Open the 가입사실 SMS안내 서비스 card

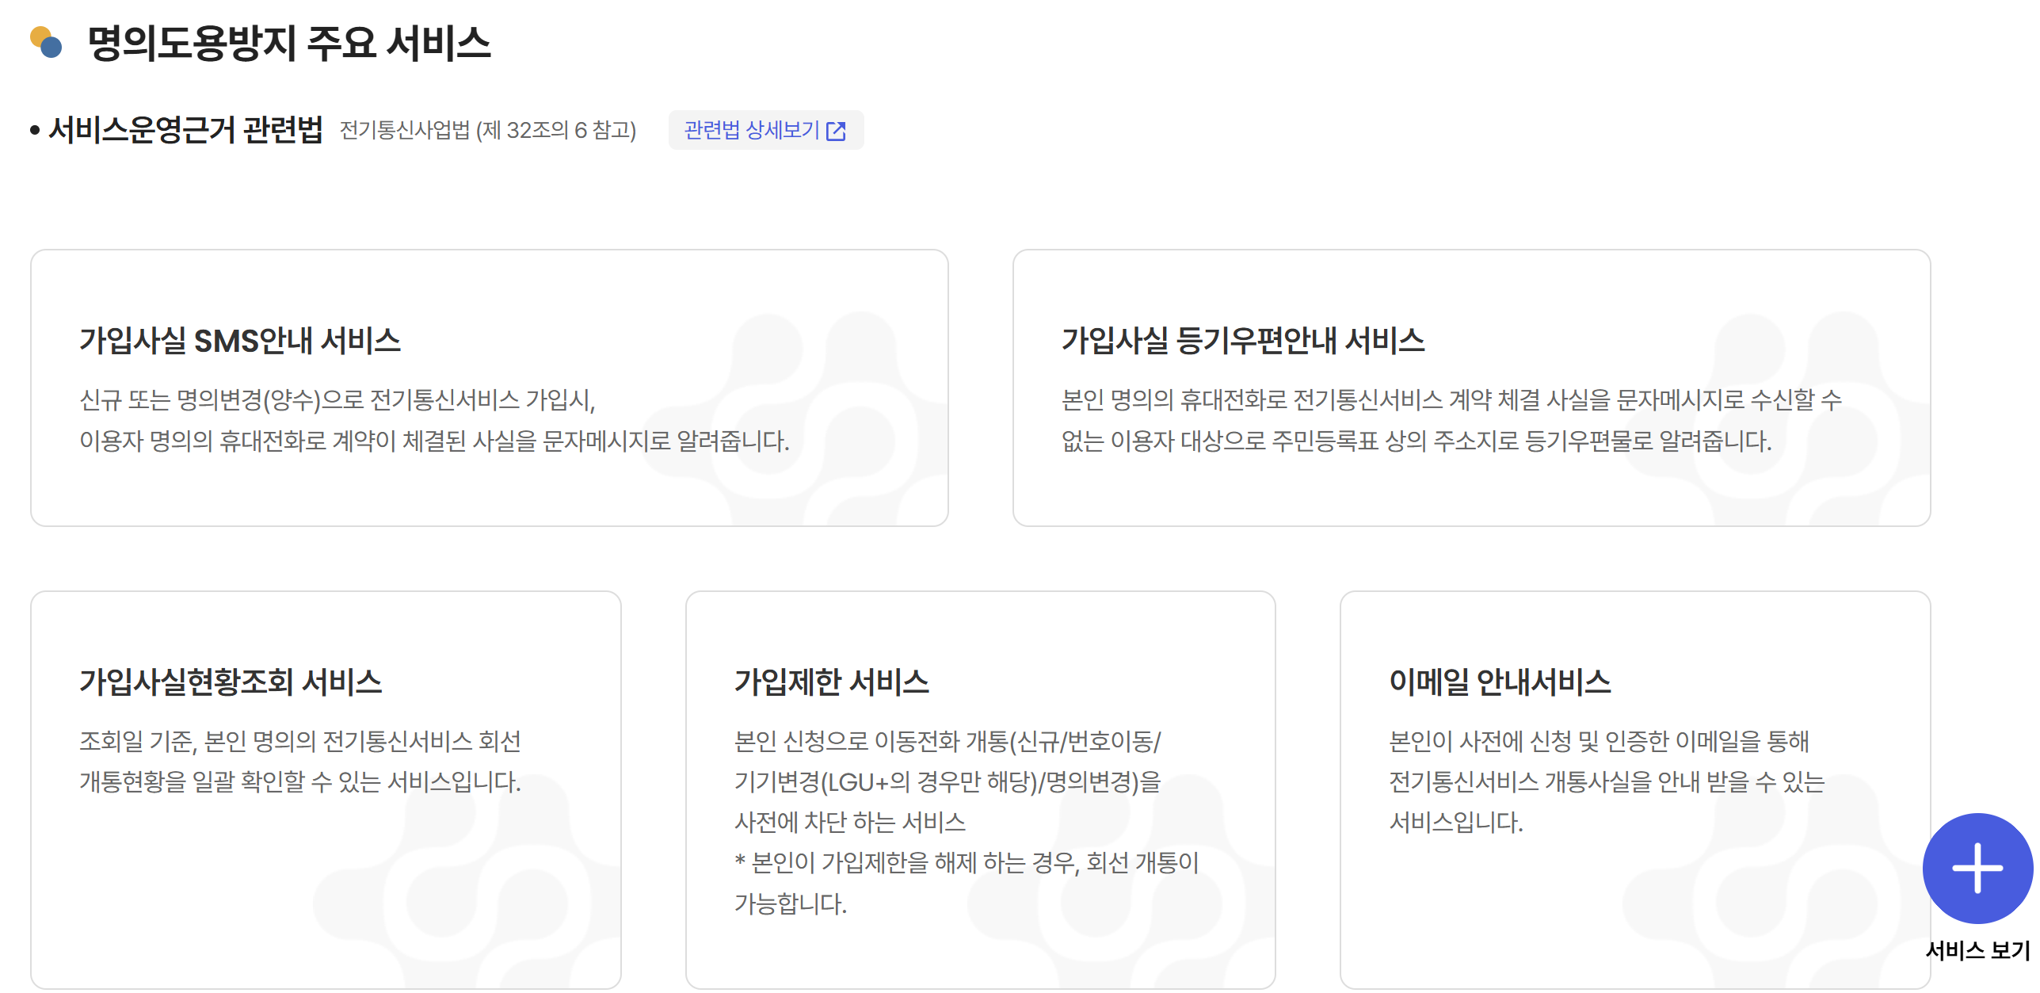(x=239, y=341)
